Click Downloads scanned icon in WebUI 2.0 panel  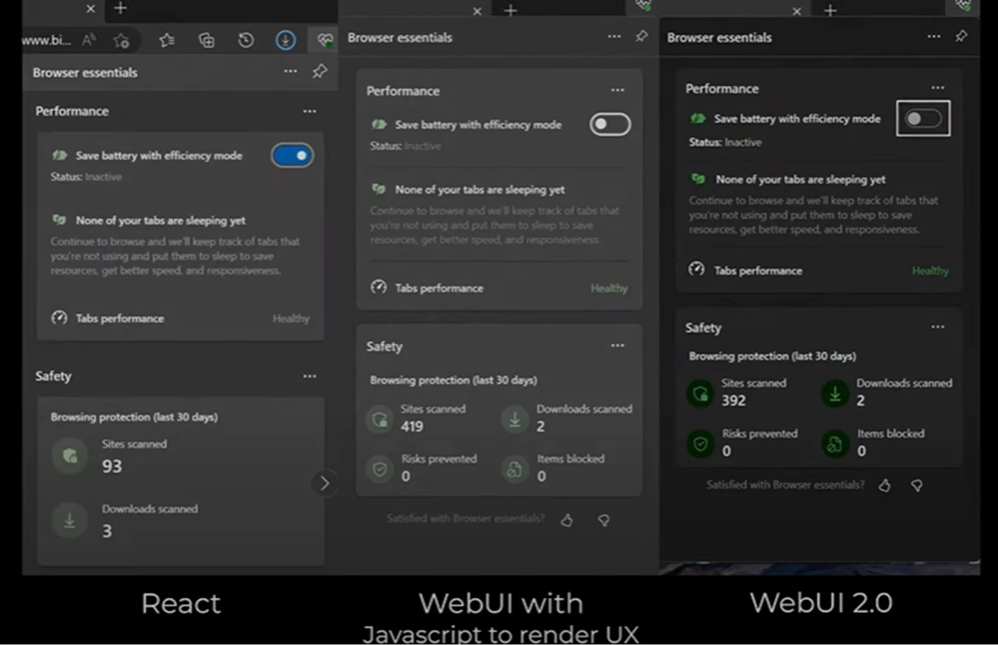(x=835, y=394)
